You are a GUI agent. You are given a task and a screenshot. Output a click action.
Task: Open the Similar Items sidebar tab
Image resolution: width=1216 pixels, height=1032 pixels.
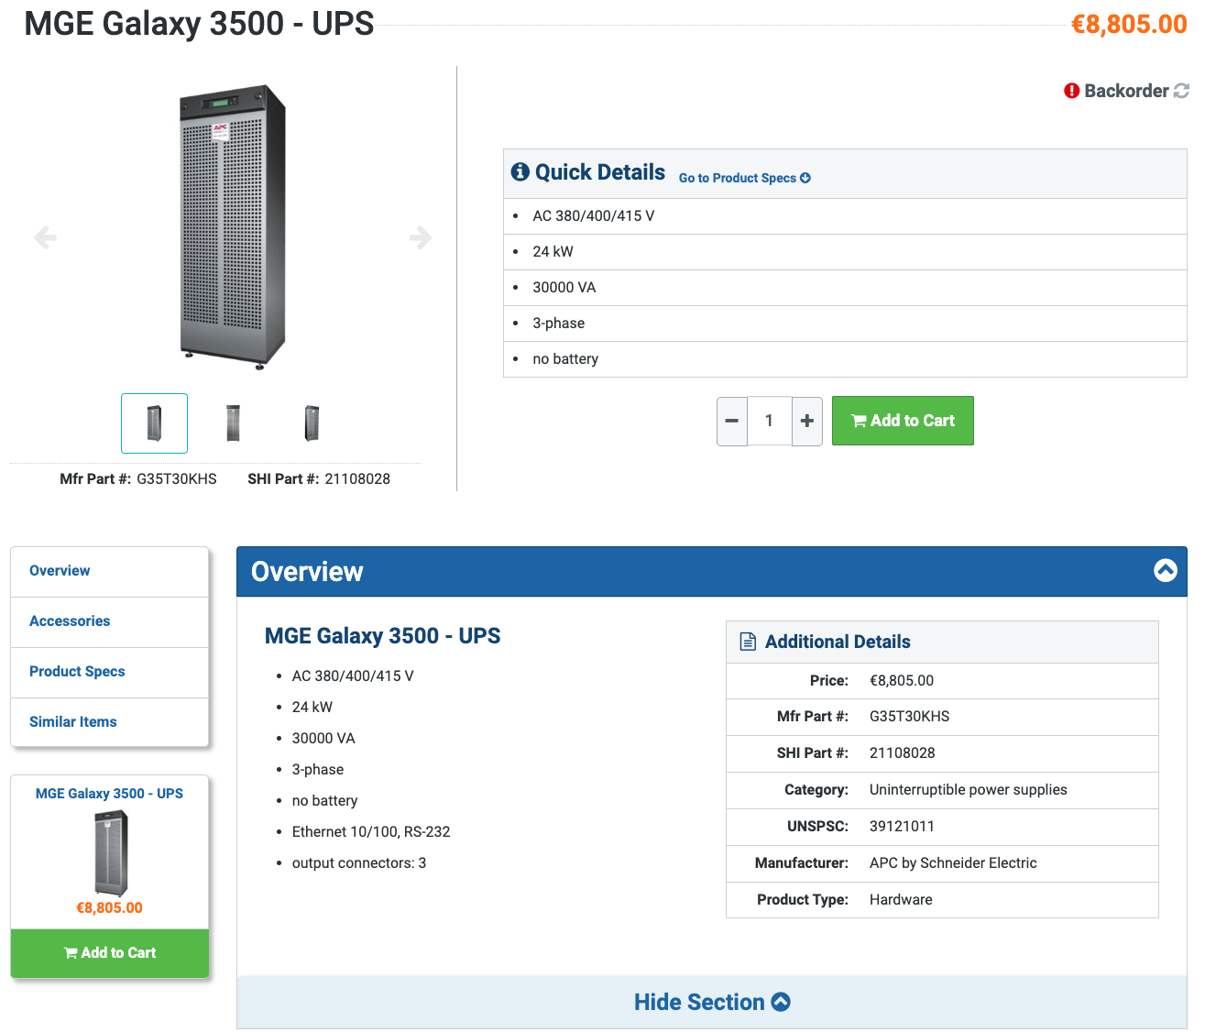(x=110, y=722)
